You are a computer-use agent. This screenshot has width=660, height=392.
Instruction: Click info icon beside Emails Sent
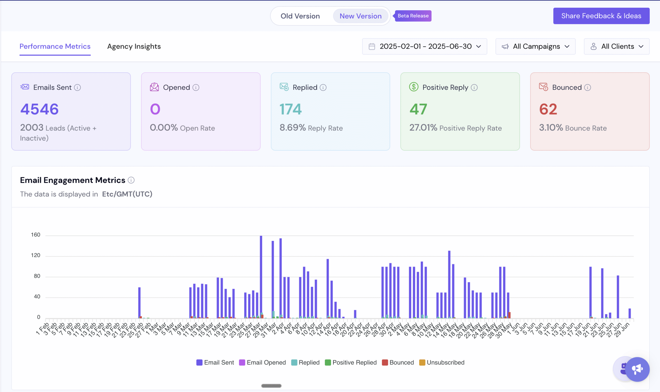77,88
